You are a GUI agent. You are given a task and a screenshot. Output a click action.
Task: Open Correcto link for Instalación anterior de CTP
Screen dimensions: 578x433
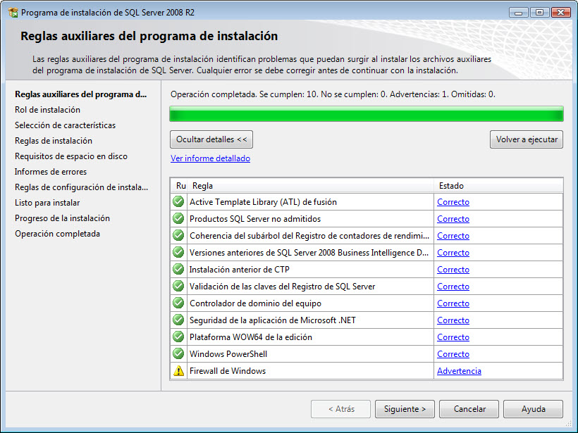click(x=453, y=270)
